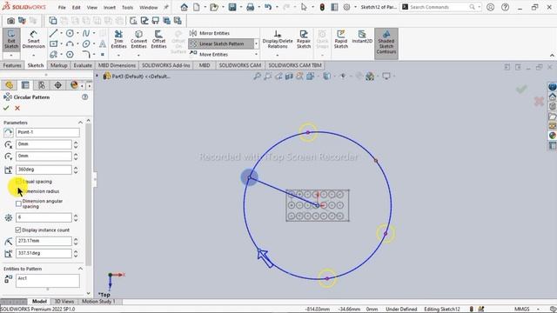Open the Move Entities dropdown arrow
557x313 pixels.
[256, 54]
